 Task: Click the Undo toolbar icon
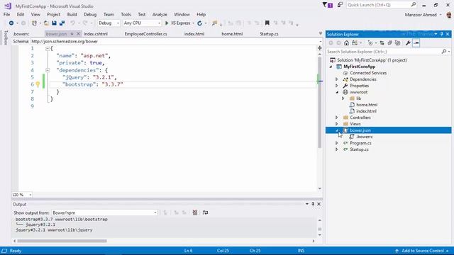pyautogui.click(x=72, y=23)
